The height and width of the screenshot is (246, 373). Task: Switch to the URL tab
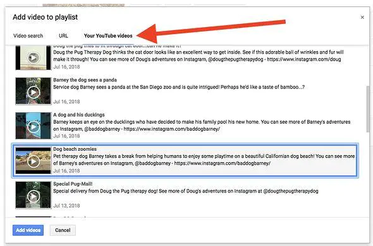(x=63, y=36)
